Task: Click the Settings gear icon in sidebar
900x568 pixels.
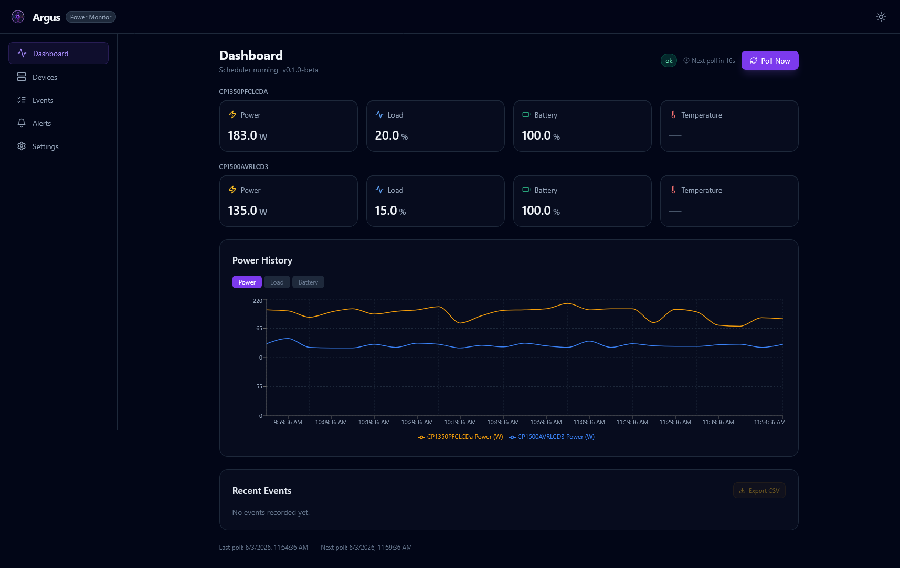Action: tap(22, 146)
